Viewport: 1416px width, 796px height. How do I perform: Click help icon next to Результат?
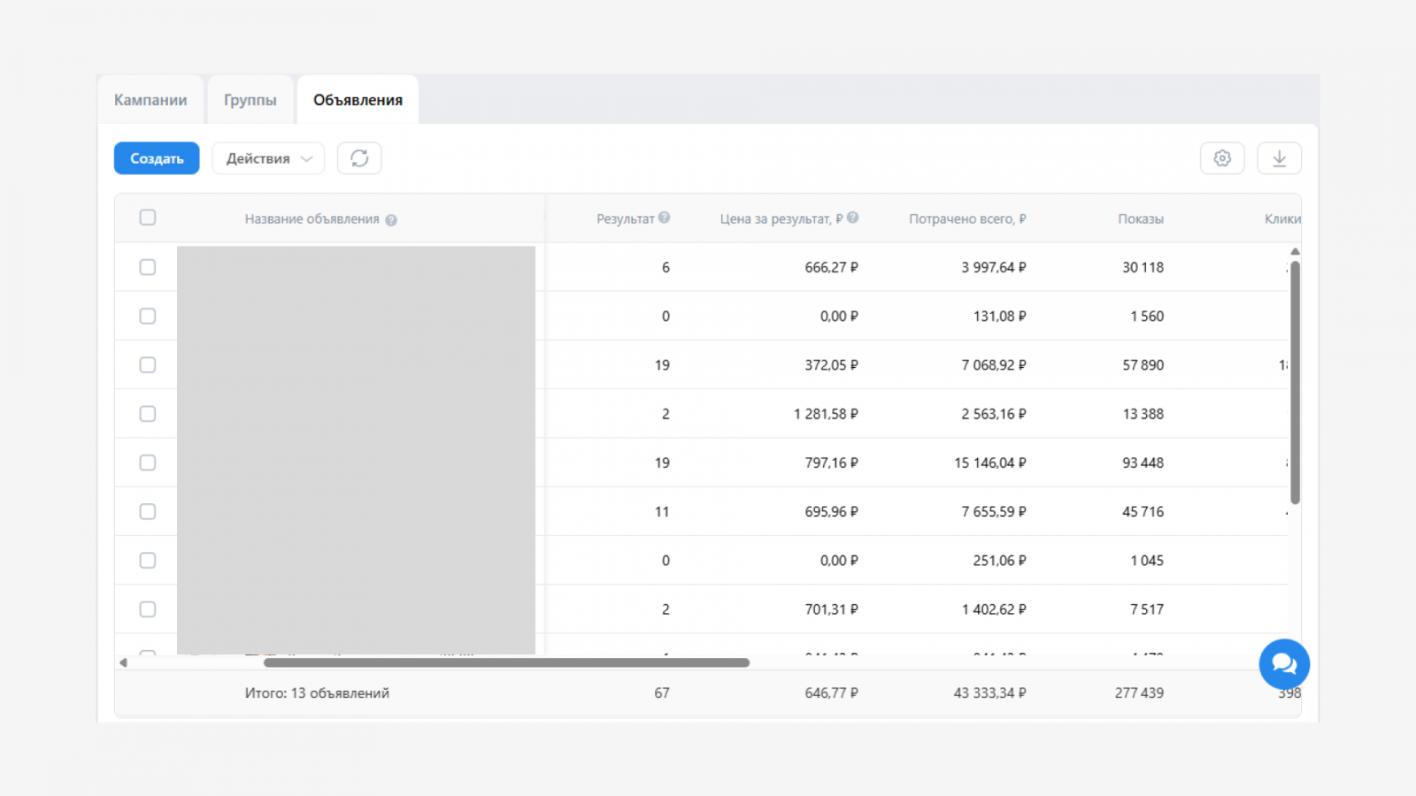(x=665, y=218)
